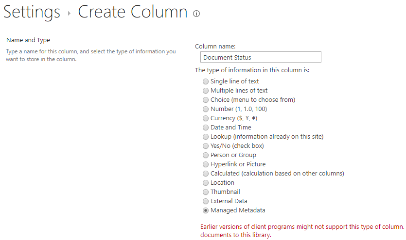The image size is (406, 240).
Task: Select the Thumbnail column type
Action: pos(206,192)
